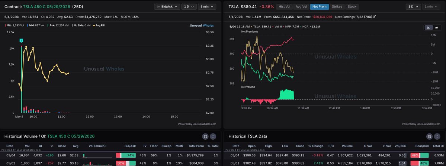Viewport: 446px width, 166px height.
Task: Switch to the Hist Vol tab
Action: pos(284,7)
